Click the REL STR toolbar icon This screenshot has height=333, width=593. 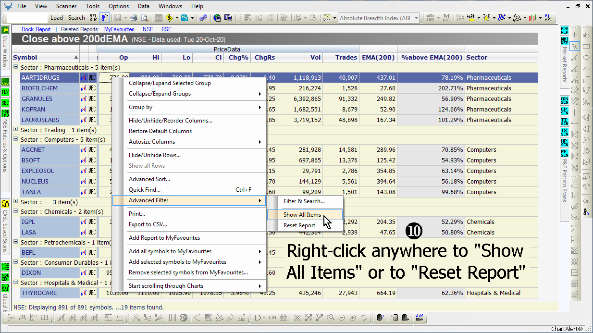(93, 18)
